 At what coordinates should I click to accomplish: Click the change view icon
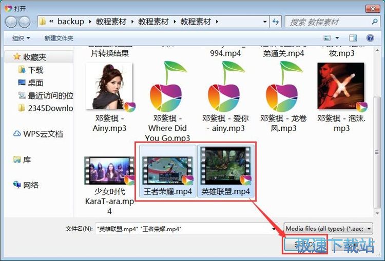click(327, 38)
